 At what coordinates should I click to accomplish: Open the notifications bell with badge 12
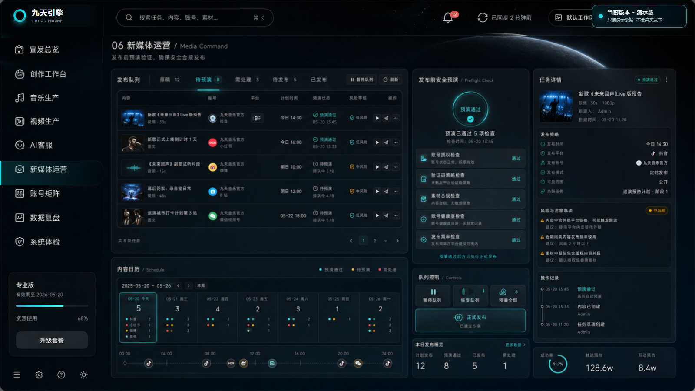click(448, 17)
